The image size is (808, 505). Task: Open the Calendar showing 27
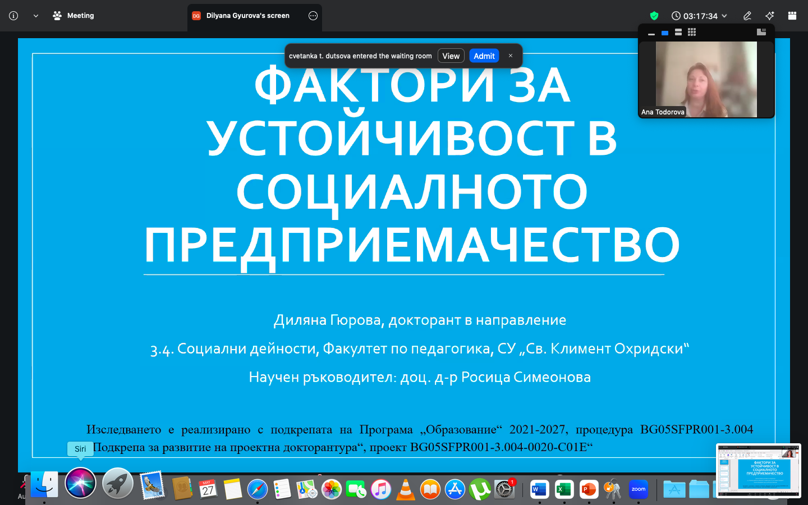point(208,489)
